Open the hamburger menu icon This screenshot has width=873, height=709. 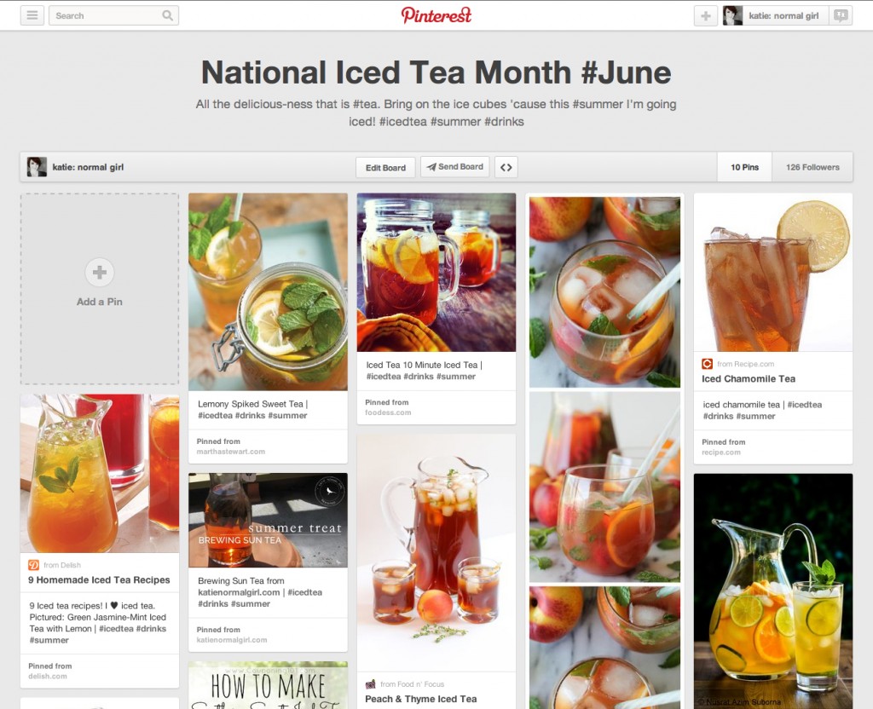32,15
